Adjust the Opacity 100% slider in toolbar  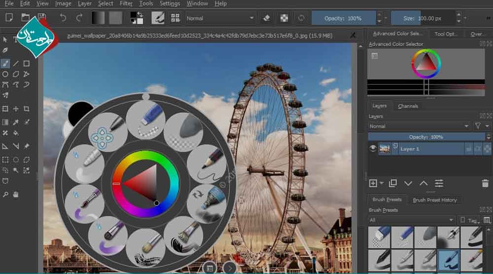click(343, 18)
